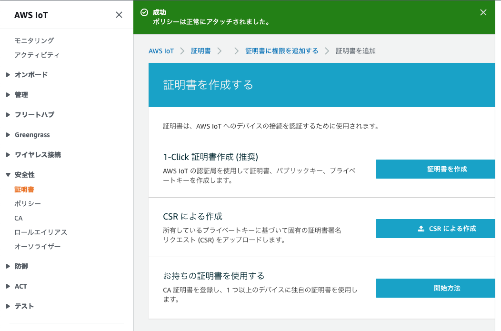Expand the ワイヤレス接続 section
501x331 pixels.
[x=8, y=155]
